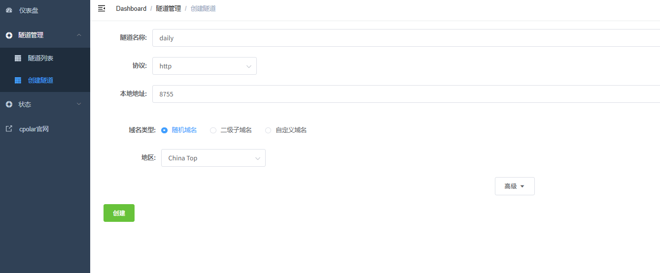The image size is (660, 273).
Task: Click the 创建隧道 breadcrumb text
Action: pyautogui.click(x=203, y=8)
